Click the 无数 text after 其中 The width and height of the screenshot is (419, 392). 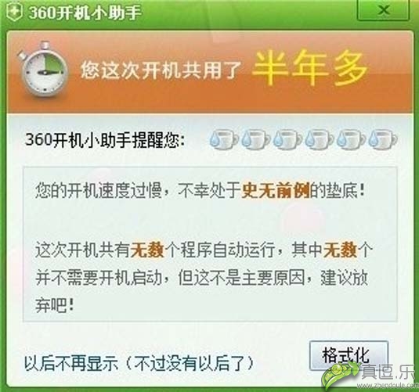(x=341, y=250)
